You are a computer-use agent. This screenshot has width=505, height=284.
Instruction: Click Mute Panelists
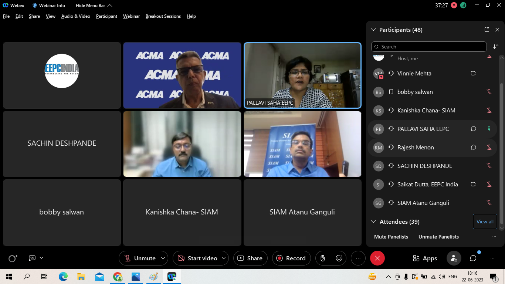click(391, 237)
